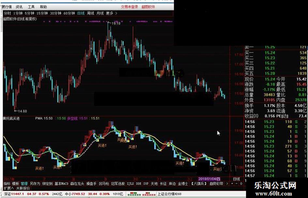The image size is (308, 198).
Task: Click the 日线 label beside the date axis
Action: point(236,179)
